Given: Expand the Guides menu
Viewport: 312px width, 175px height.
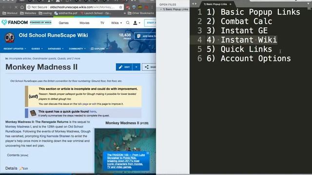Looking at the screenshot, I should coord(37,49).
